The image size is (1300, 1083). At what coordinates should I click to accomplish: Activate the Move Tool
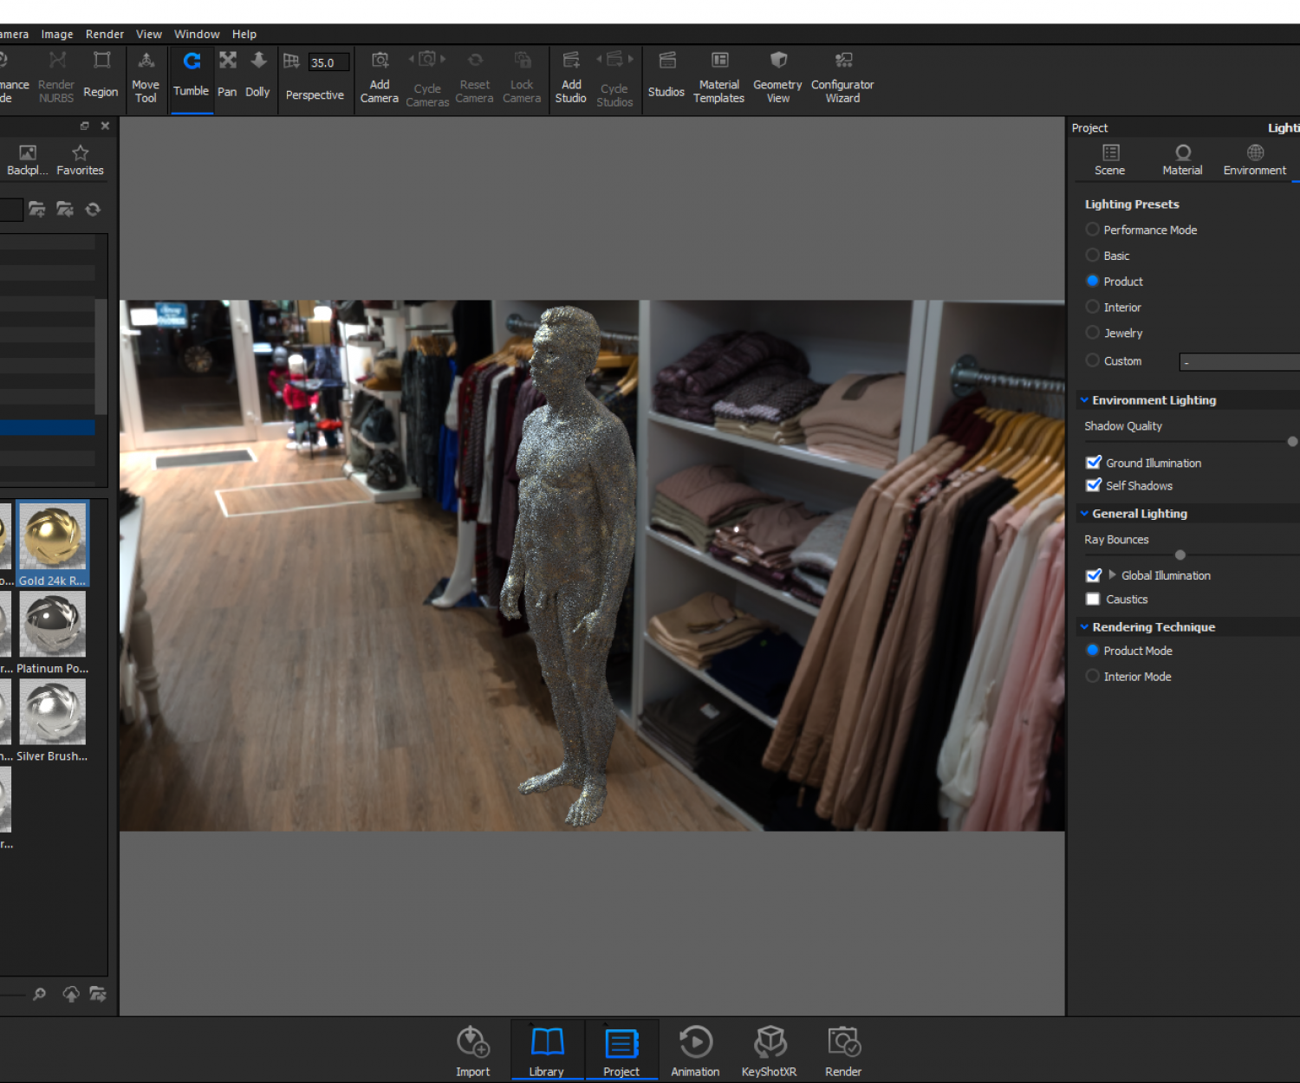(x=146, y=76)
